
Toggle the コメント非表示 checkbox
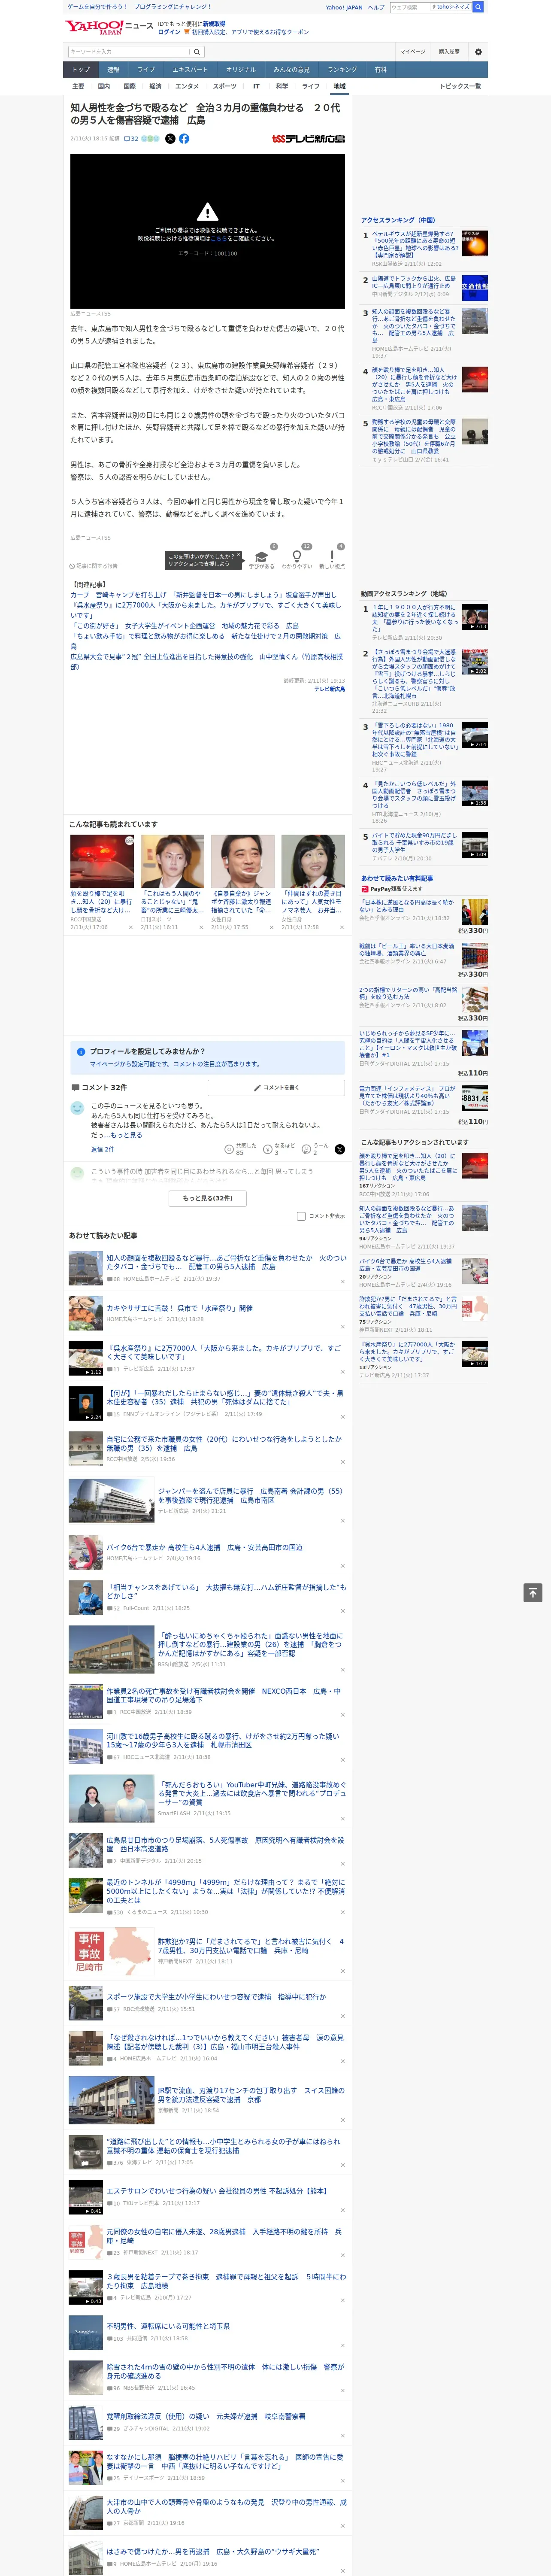[301, 1216]
